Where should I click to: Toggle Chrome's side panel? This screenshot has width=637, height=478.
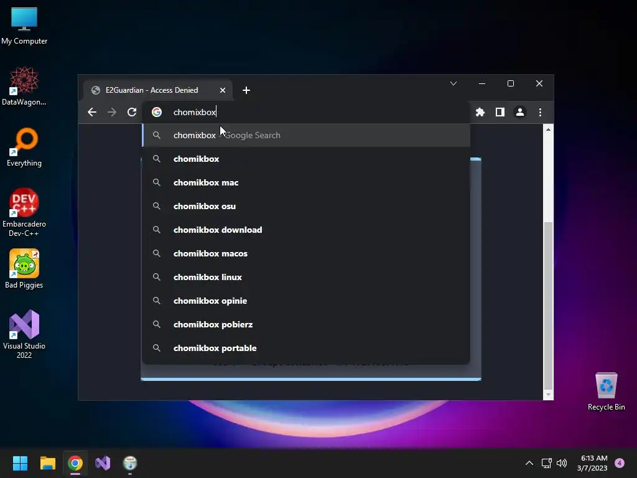[500, 112]
